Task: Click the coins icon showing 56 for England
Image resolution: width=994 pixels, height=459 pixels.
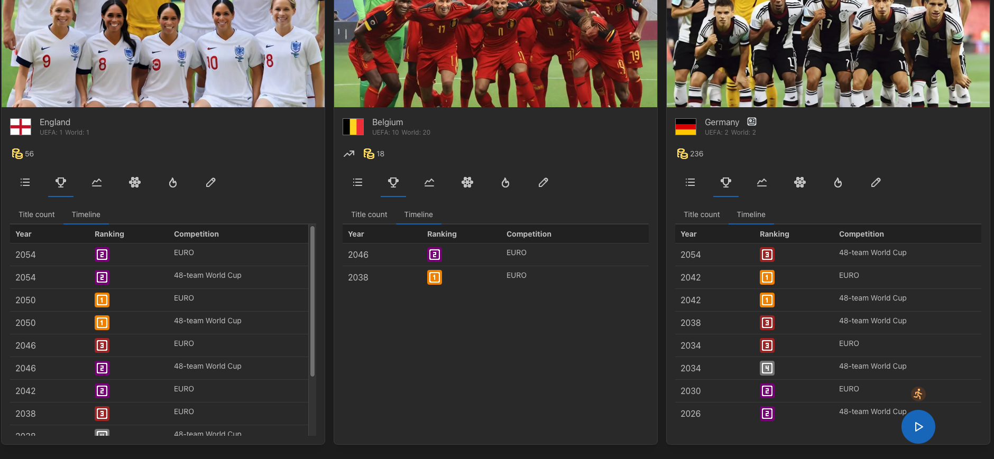Action: (17, 154)
